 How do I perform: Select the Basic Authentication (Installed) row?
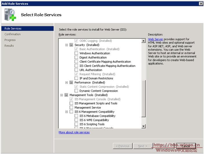coord(99,49)
